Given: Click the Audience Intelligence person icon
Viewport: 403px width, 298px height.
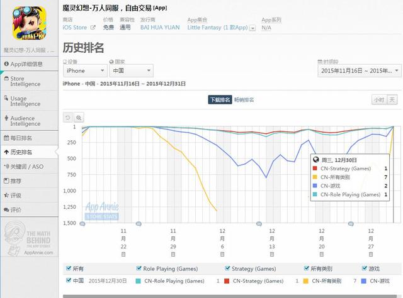Looking at the screenshot, I should click(6, 118).
